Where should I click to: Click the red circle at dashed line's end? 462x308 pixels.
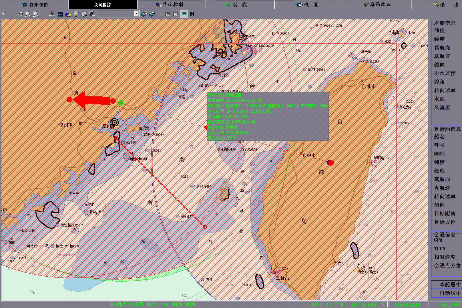tap(205, 227)
